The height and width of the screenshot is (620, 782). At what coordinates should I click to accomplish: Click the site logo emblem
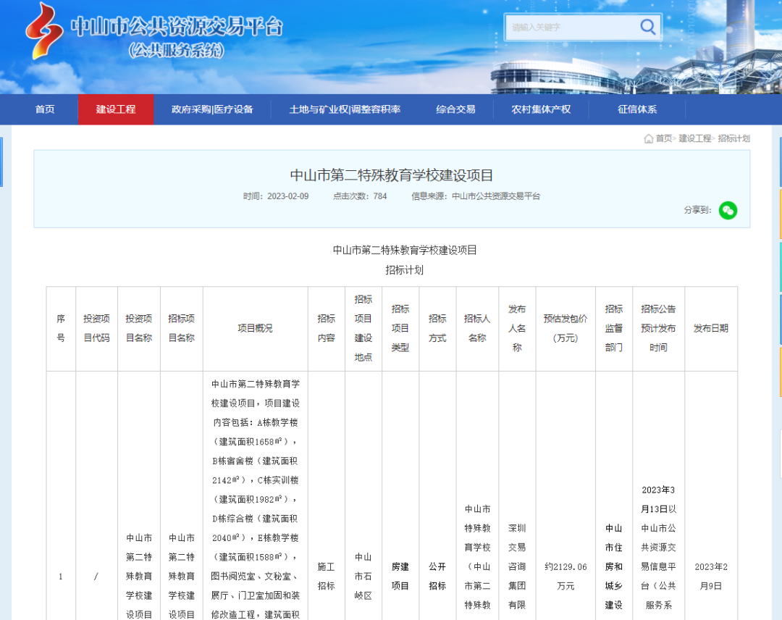click(x=43, y=31)
